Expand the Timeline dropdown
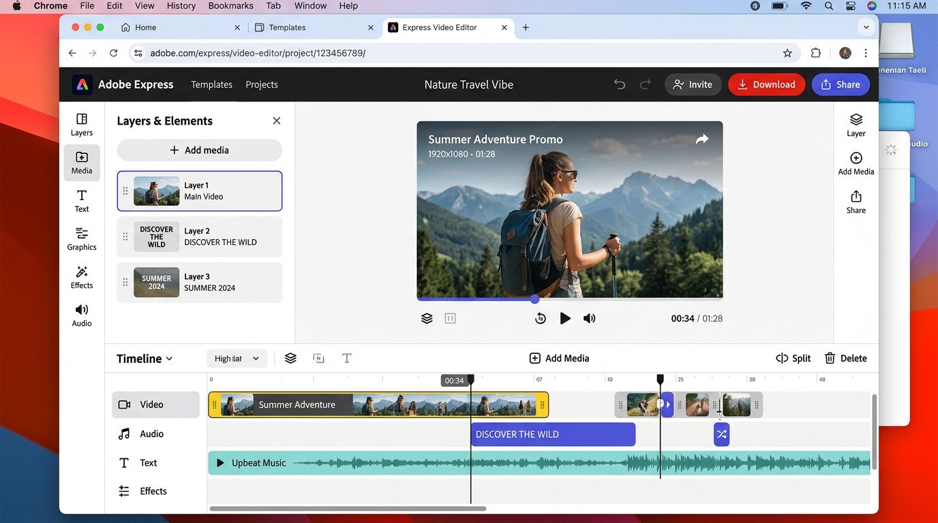Image resolution: width=938 pixels, height=523 pixels. pyautogui.click(x=145, y=358)
